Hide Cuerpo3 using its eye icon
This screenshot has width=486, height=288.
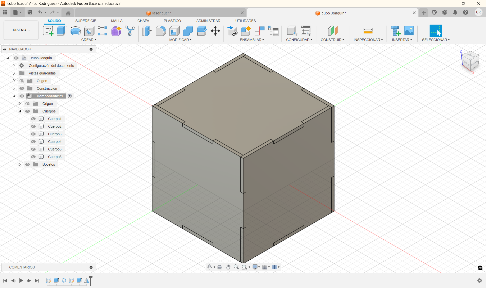click(x=33, y=134)
